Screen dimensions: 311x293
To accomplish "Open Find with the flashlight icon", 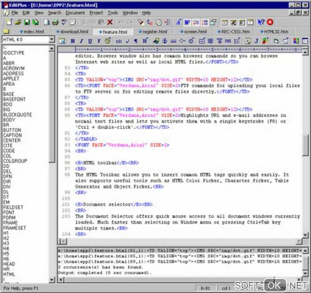I will [141, 22].
